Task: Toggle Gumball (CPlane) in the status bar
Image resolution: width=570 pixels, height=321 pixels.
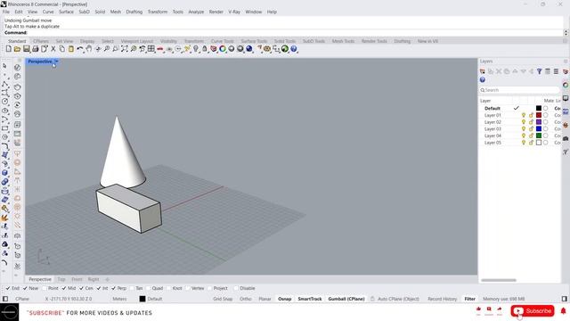Action: (x=346, y=299)
